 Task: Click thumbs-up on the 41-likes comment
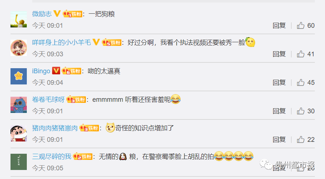[x=300, y=54]
